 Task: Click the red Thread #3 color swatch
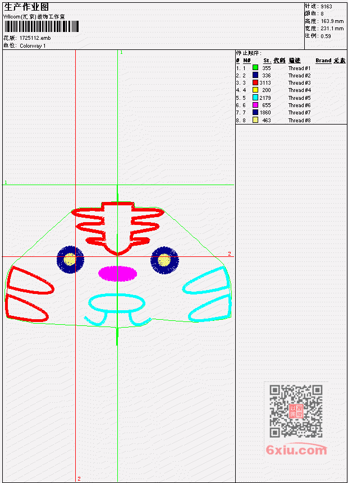click(x=255, y=82)
